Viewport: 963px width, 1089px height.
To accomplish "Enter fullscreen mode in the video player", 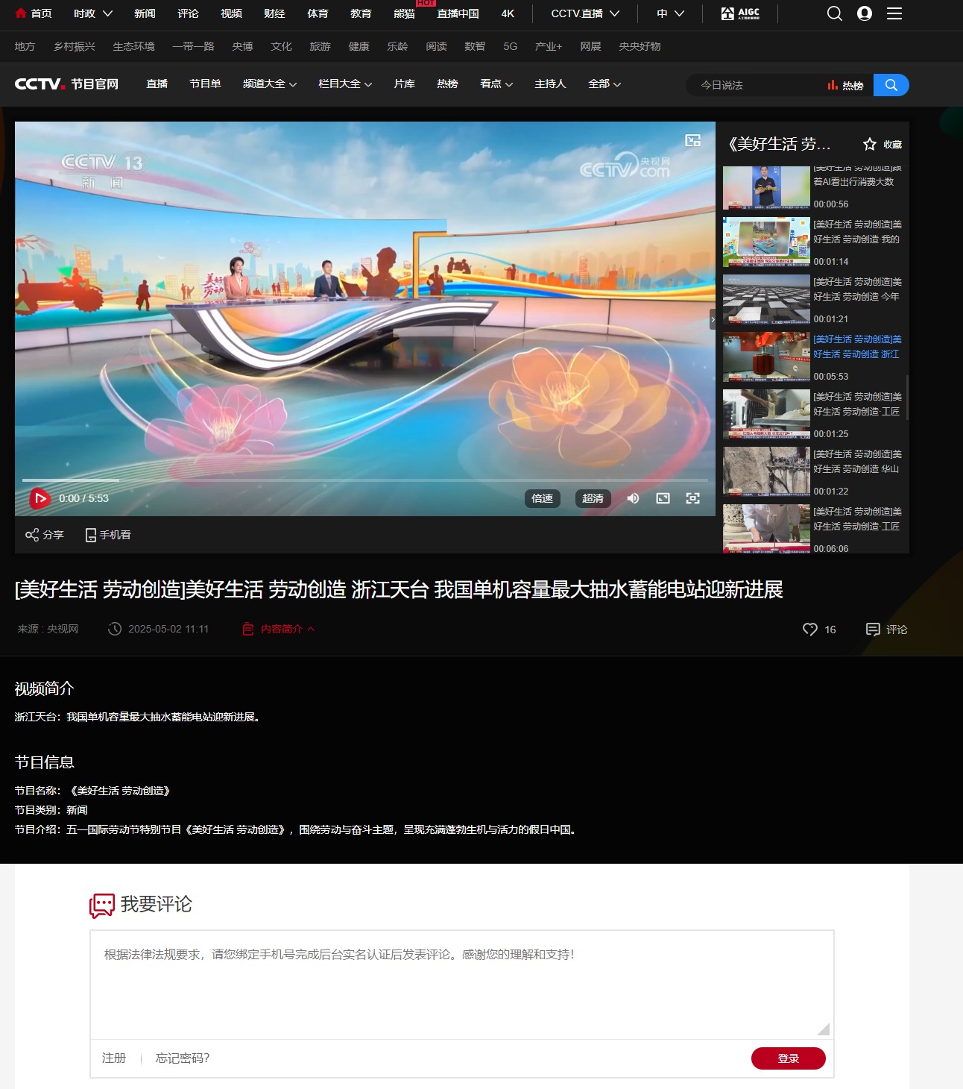I will coord(692,498).
